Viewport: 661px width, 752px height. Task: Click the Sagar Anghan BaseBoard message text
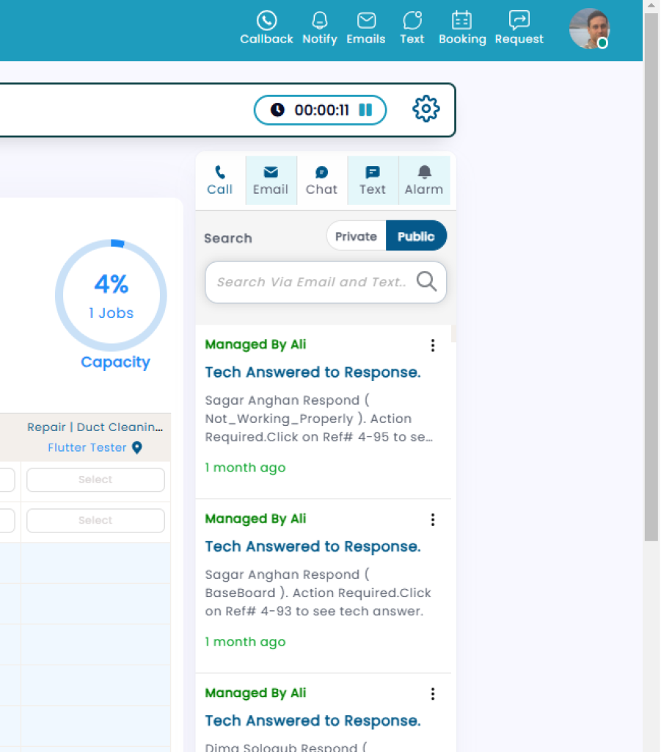tap(318, 593)
